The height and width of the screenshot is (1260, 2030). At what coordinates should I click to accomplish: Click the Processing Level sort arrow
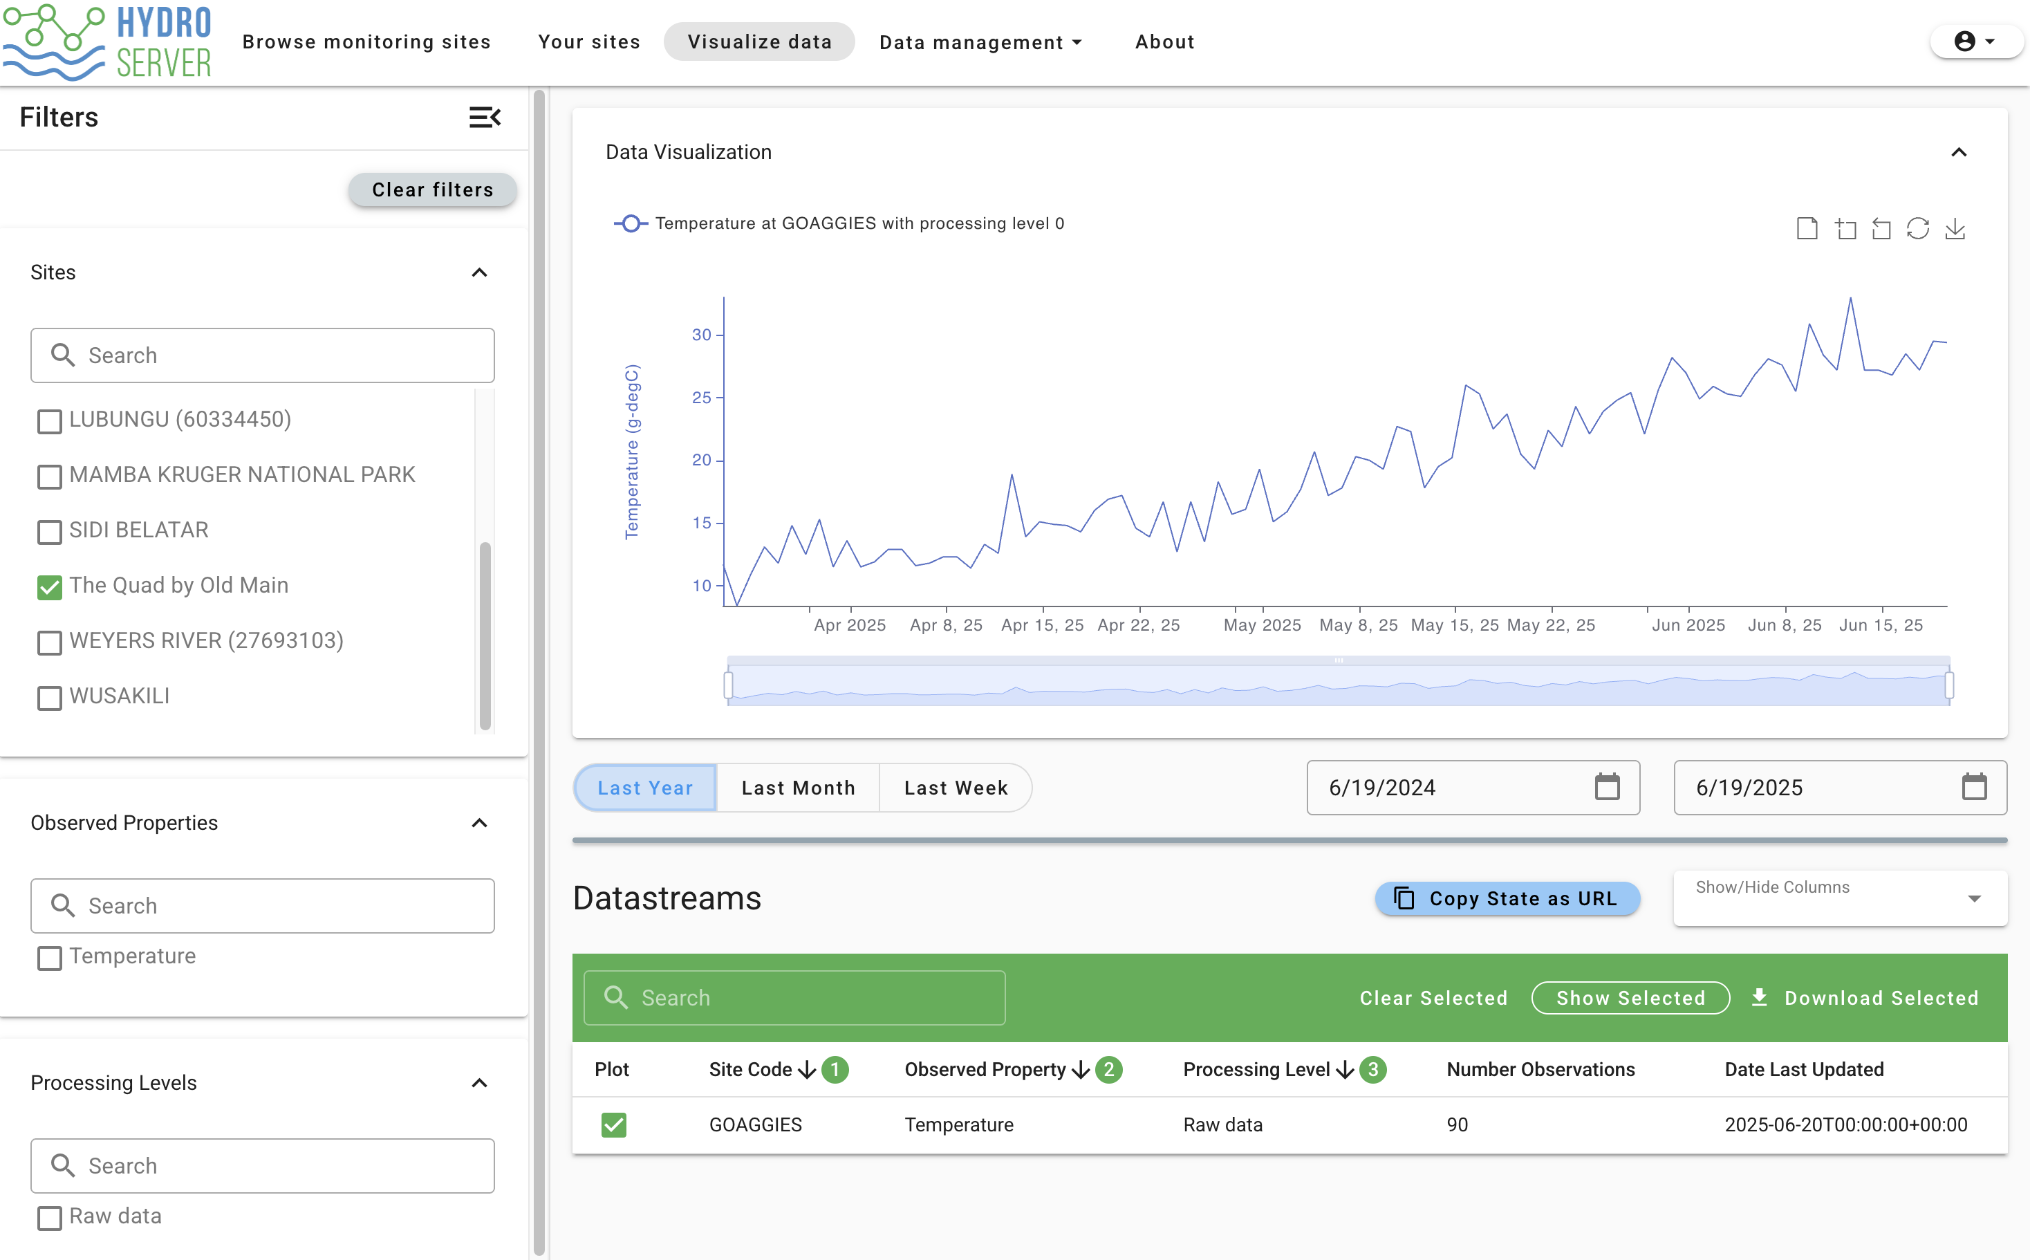pyautogui.click(x=1344, y=1069)
